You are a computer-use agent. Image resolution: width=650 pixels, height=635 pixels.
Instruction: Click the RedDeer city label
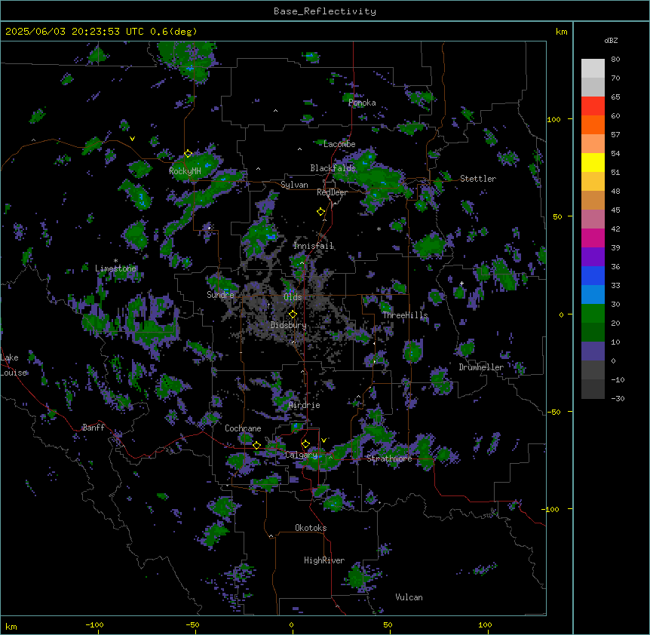point(332,192)
